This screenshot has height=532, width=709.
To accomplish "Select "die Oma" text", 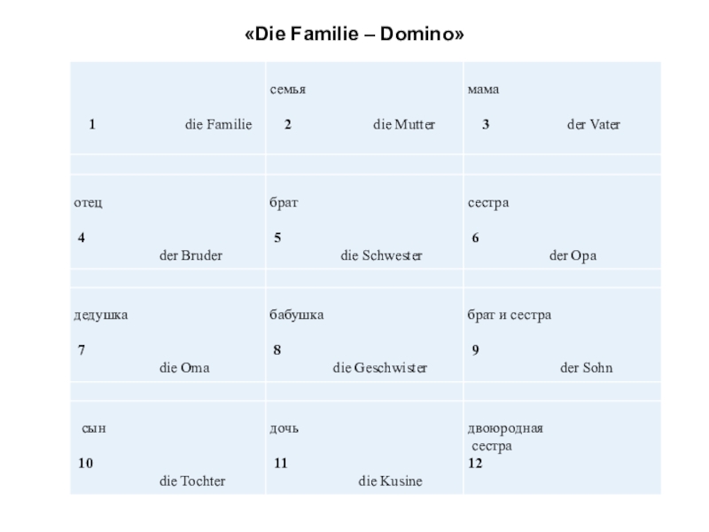I will pyautogui.click(x=183, y=368).
